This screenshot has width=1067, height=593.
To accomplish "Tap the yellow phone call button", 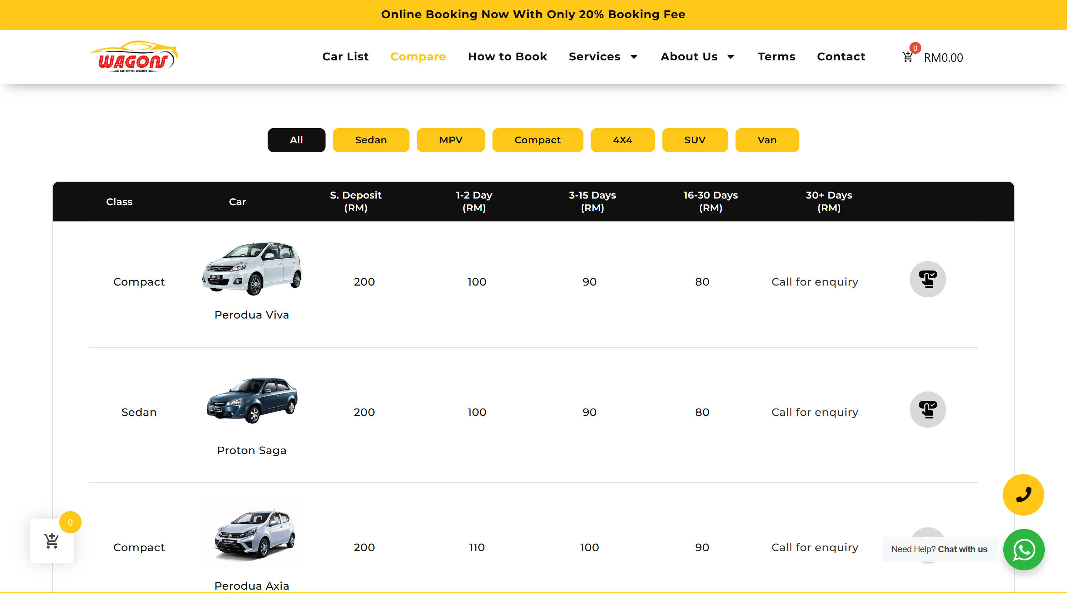I will click(x=1023, y=495).
